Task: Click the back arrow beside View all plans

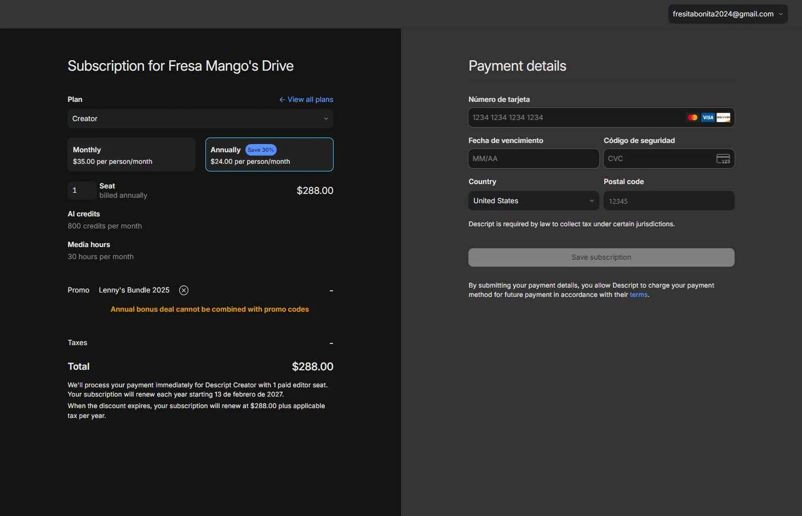Action: click(282, 100)
